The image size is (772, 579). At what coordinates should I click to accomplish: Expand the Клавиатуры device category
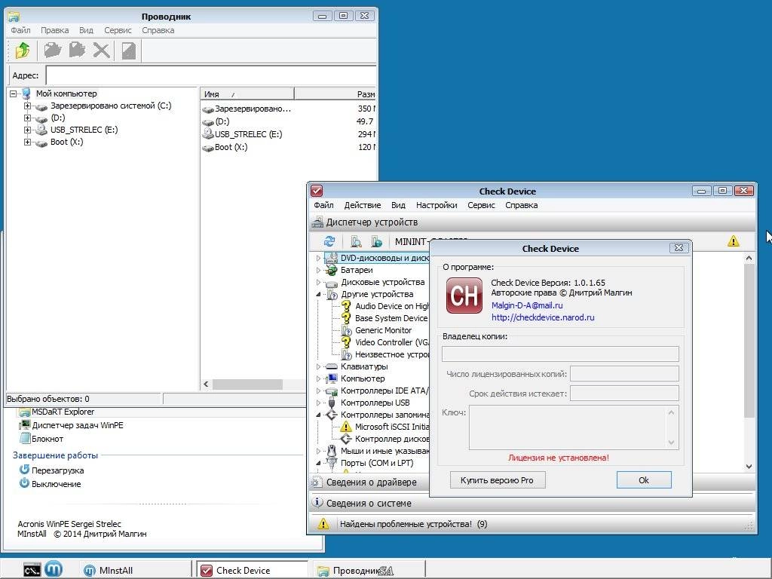[319, 367]
